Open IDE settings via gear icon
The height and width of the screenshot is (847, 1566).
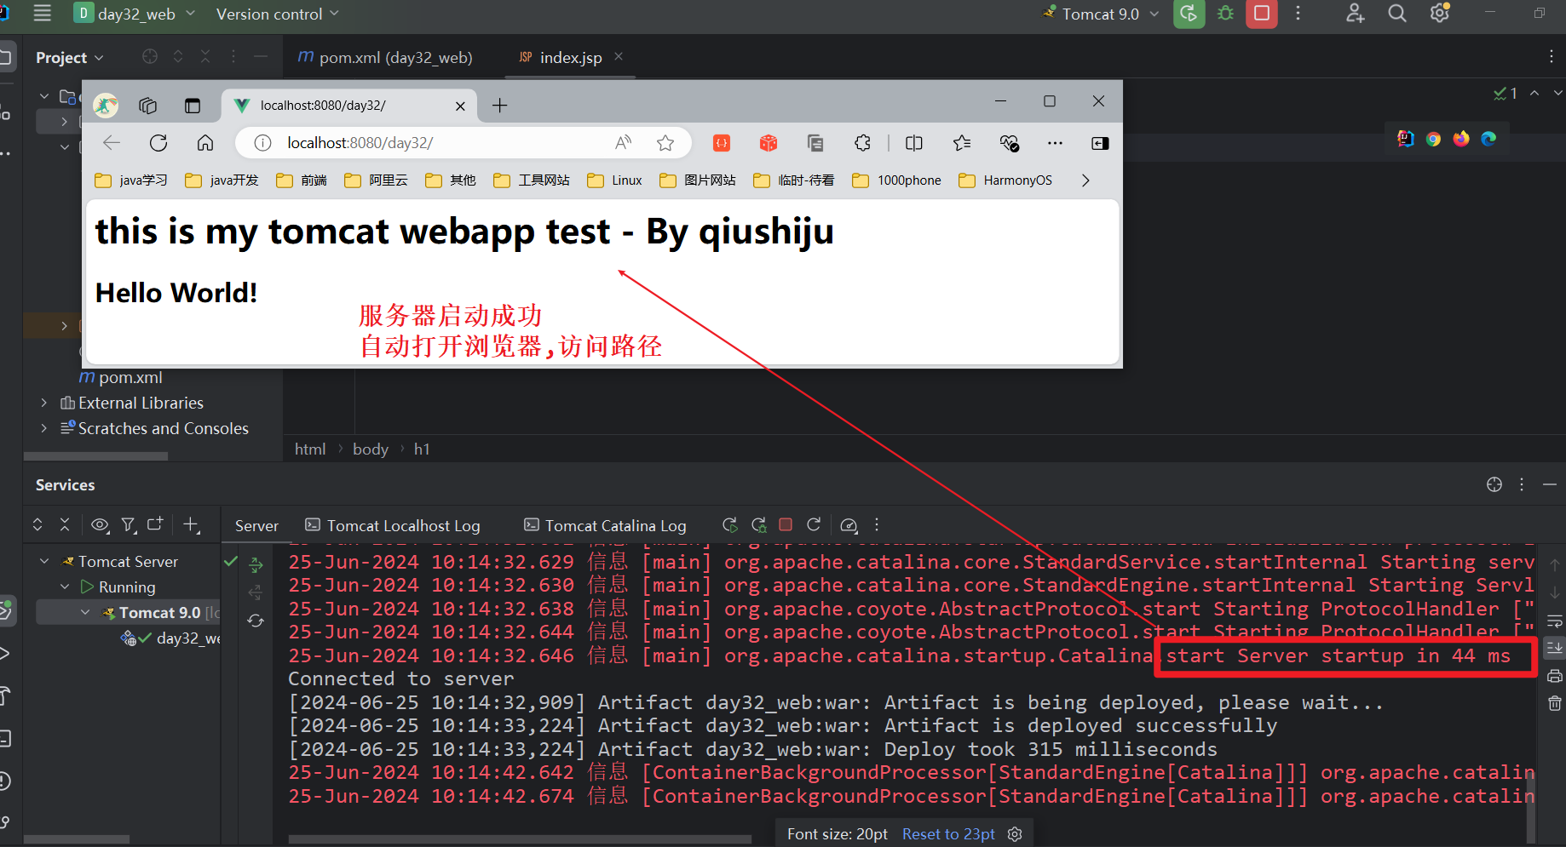pyautogui.click(x=1439, y=13)
